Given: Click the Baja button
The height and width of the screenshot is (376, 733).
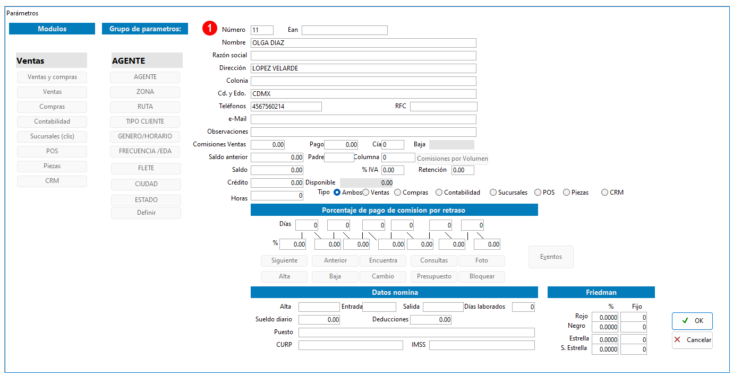Looking at the screenshot, I should 335,277.
